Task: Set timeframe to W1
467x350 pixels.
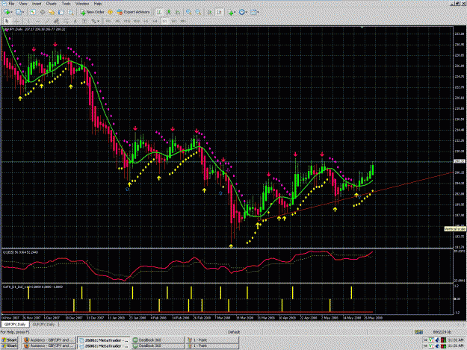Action: tap(174, 21)
